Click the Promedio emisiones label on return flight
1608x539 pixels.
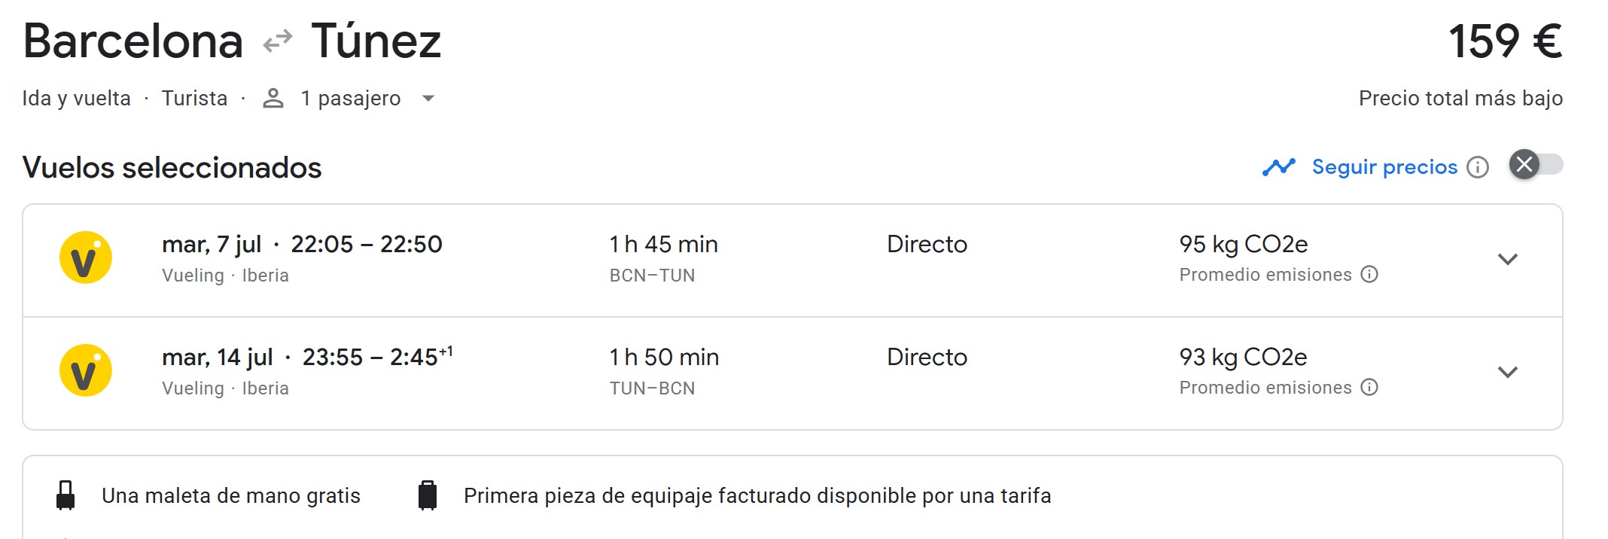pyautogui.click(x=1265, y=388)
